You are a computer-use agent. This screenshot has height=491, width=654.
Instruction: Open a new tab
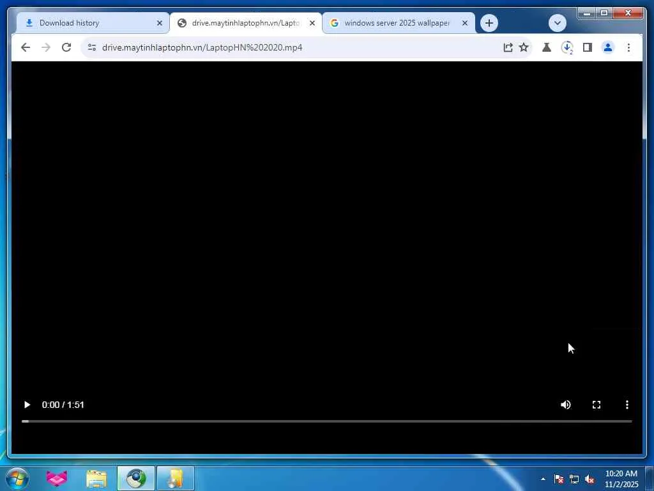[x=489, y=23]
